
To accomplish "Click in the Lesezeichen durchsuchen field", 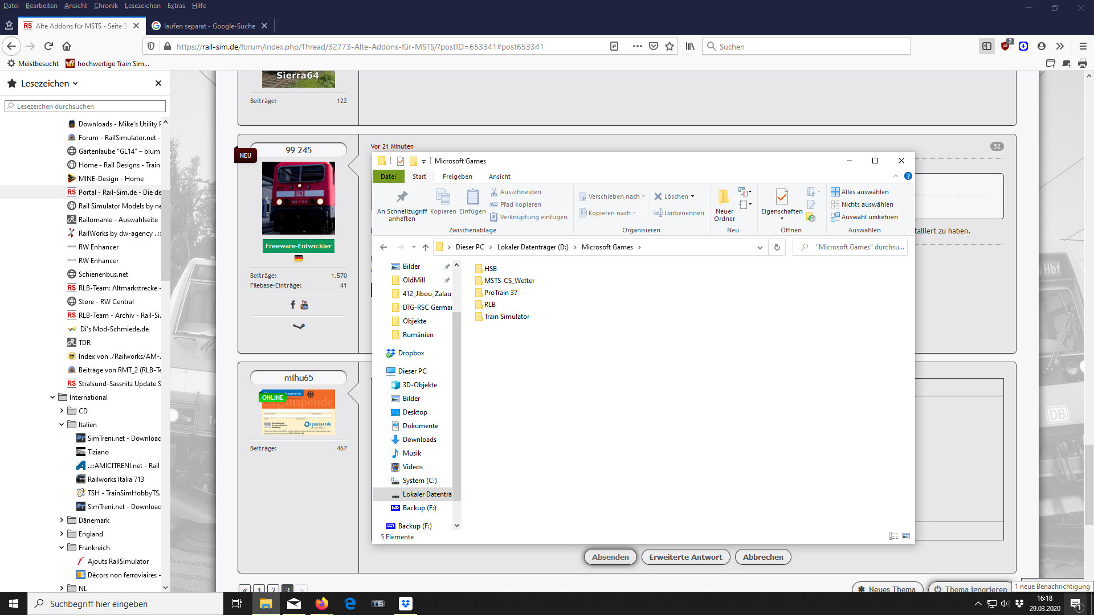I will coord(85,106).
